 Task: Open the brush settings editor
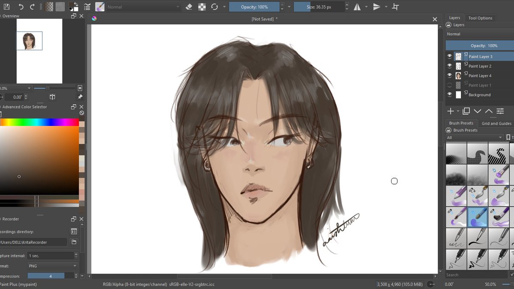pyautogui.click(x=87, y=7)
